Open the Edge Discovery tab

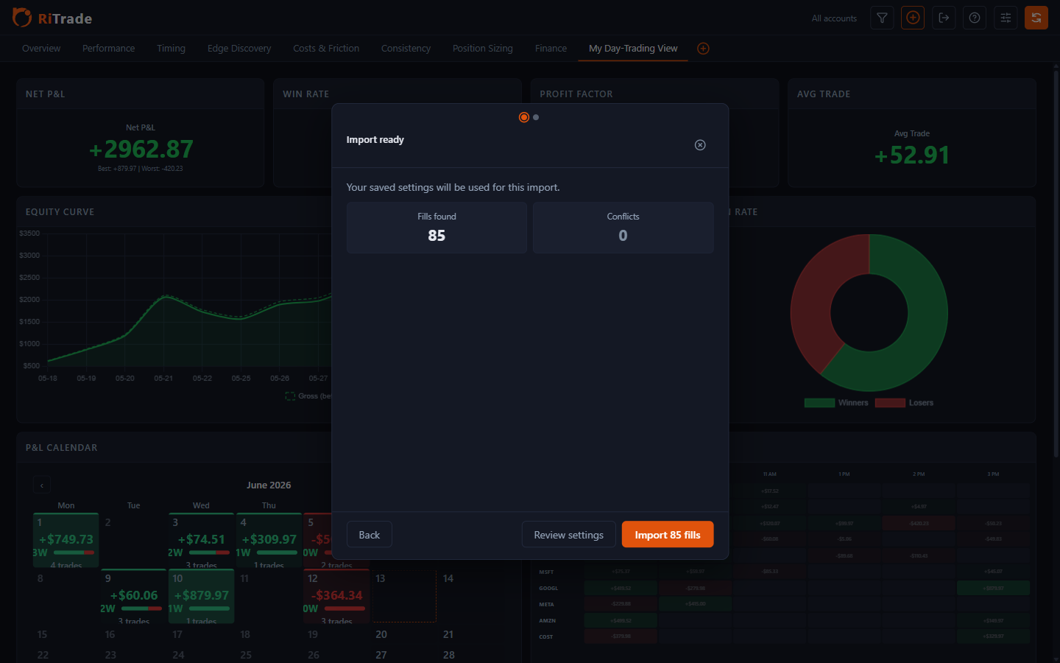239,49
